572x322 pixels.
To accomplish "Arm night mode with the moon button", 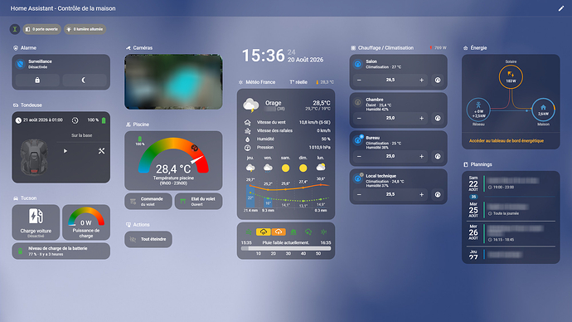I will (84, 80).
